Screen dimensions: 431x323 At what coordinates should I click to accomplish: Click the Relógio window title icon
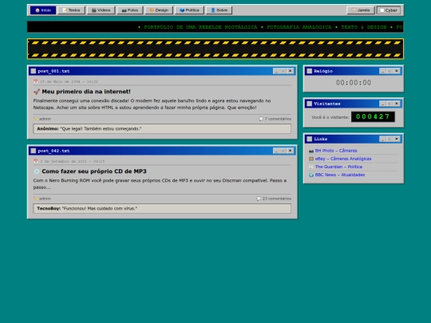[x=310, y=71]
